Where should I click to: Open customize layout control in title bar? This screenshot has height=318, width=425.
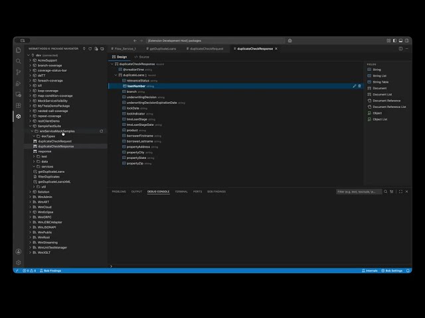pos(388,40)
